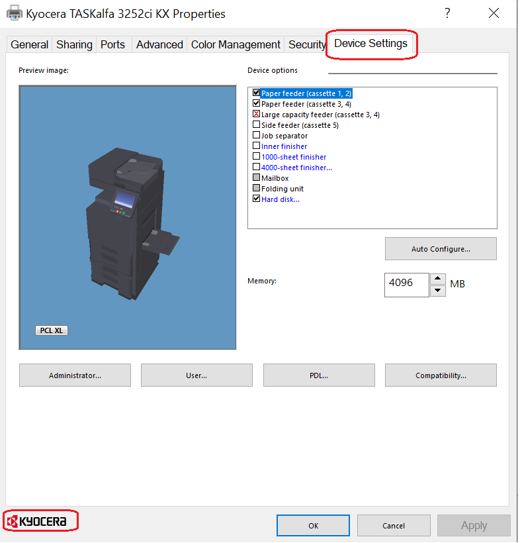Go to the Advanced tab

pos(159,44)
